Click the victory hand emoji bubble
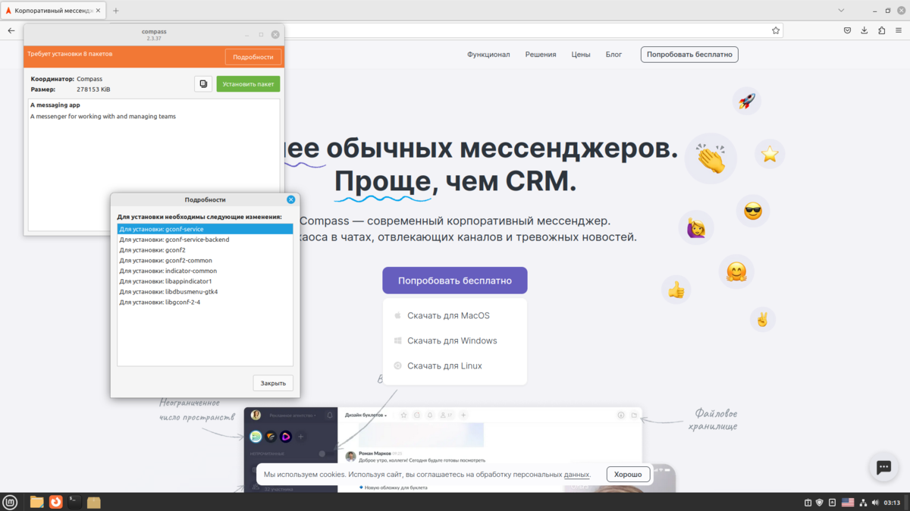Screen dimensions: 910x511 pyautogui.click(x=762, y=319)
